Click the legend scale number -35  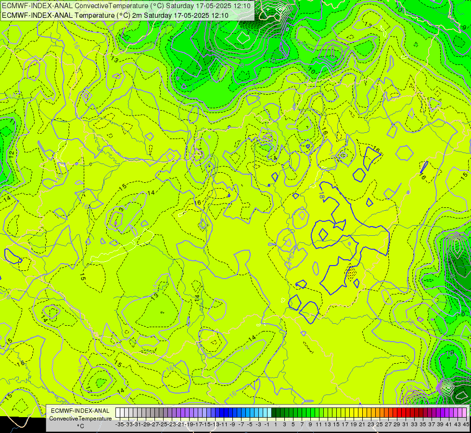[119, 424]
